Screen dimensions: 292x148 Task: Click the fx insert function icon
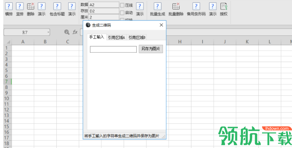(75, 32)
